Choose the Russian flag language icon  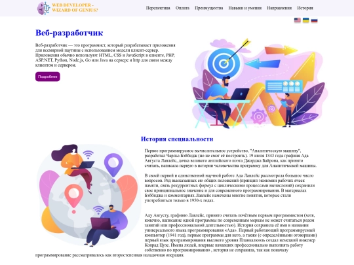click(x=314, y=20)
